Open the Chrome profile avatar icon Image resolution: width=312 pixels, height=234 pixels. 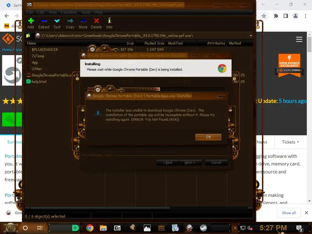click(x=296, y=16)
